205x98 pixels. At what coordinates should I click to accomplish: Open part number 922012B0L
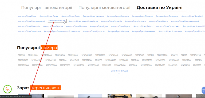(x=187, y=60)
